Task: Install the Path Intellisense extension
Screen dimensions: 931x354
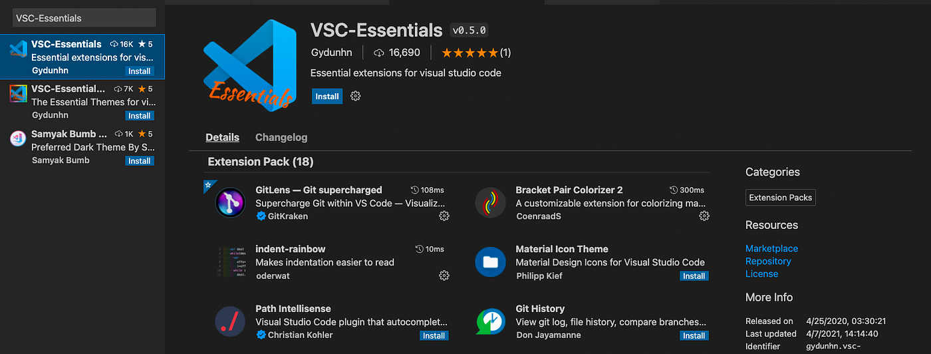Action: 434,336
